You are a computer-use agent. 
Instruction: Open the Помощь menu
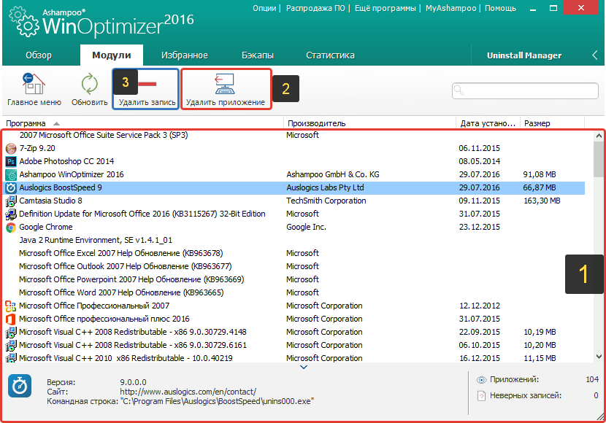coord(500,8)
